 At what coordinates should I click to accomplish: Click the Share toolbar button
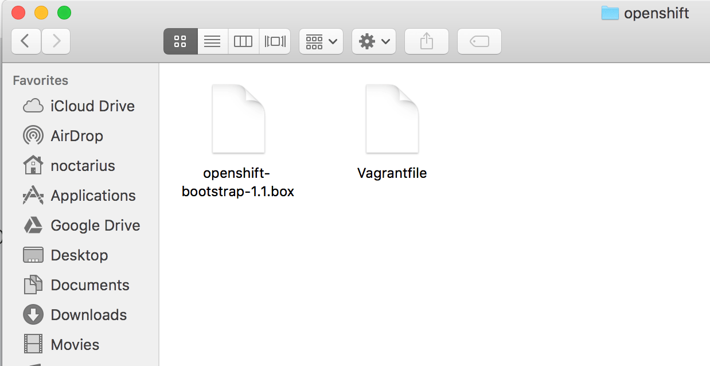(427, 41)
